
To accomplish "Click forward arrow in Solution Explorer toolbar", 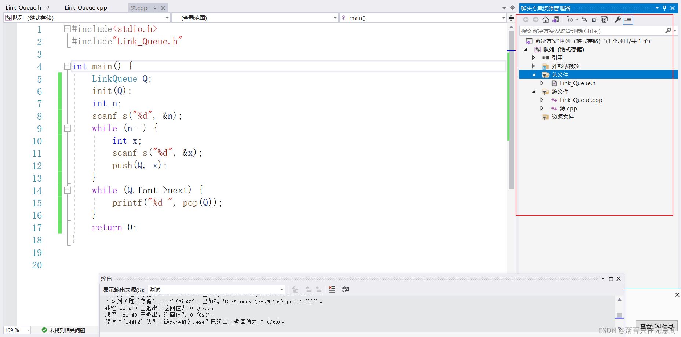I will [536, 19].
